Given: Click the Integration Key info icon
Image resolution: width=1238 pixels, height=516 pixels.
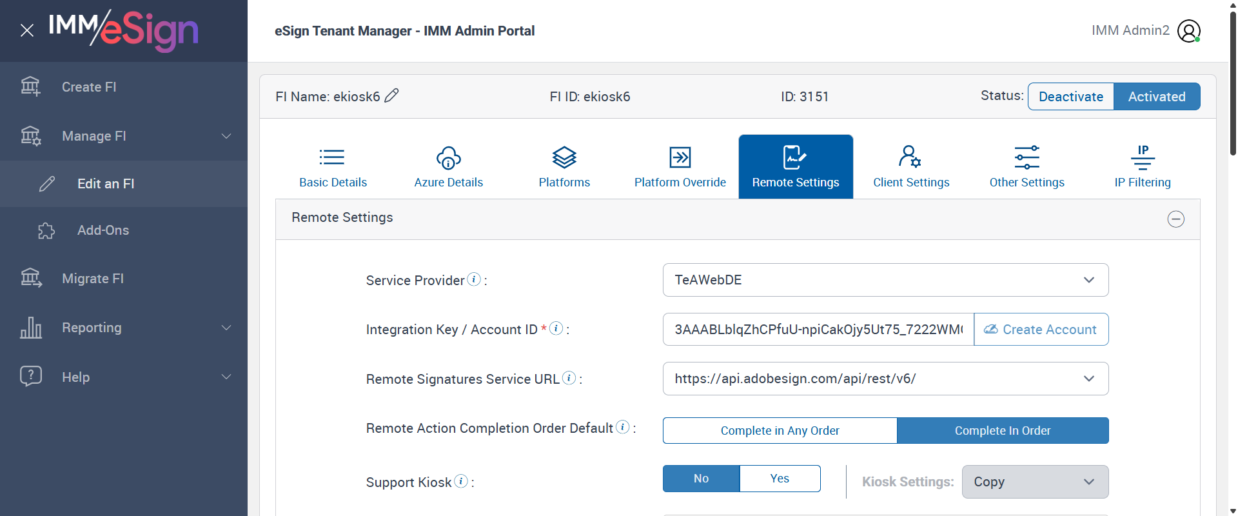Looking at the screenshot, I should [556, 328].
